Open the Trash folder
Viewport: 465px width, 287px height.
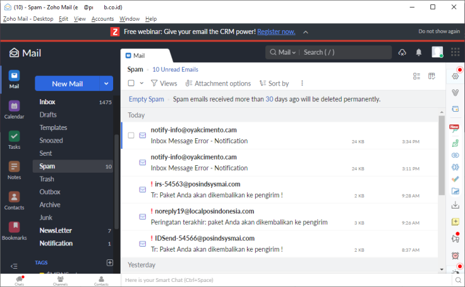point(73,179)
